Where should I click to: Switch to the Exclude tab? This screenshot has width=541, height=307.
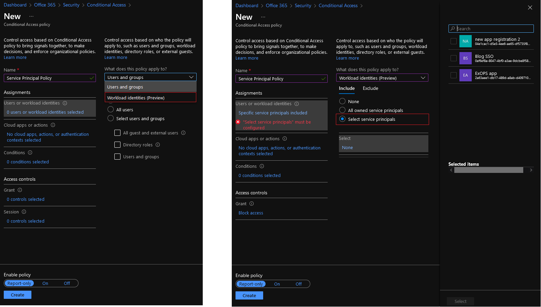(x=370, y=88)
